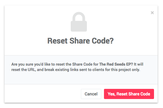Click the Reset Share Code? heading
The height and width of the screenshot is (108, 163).
point(81,41)
